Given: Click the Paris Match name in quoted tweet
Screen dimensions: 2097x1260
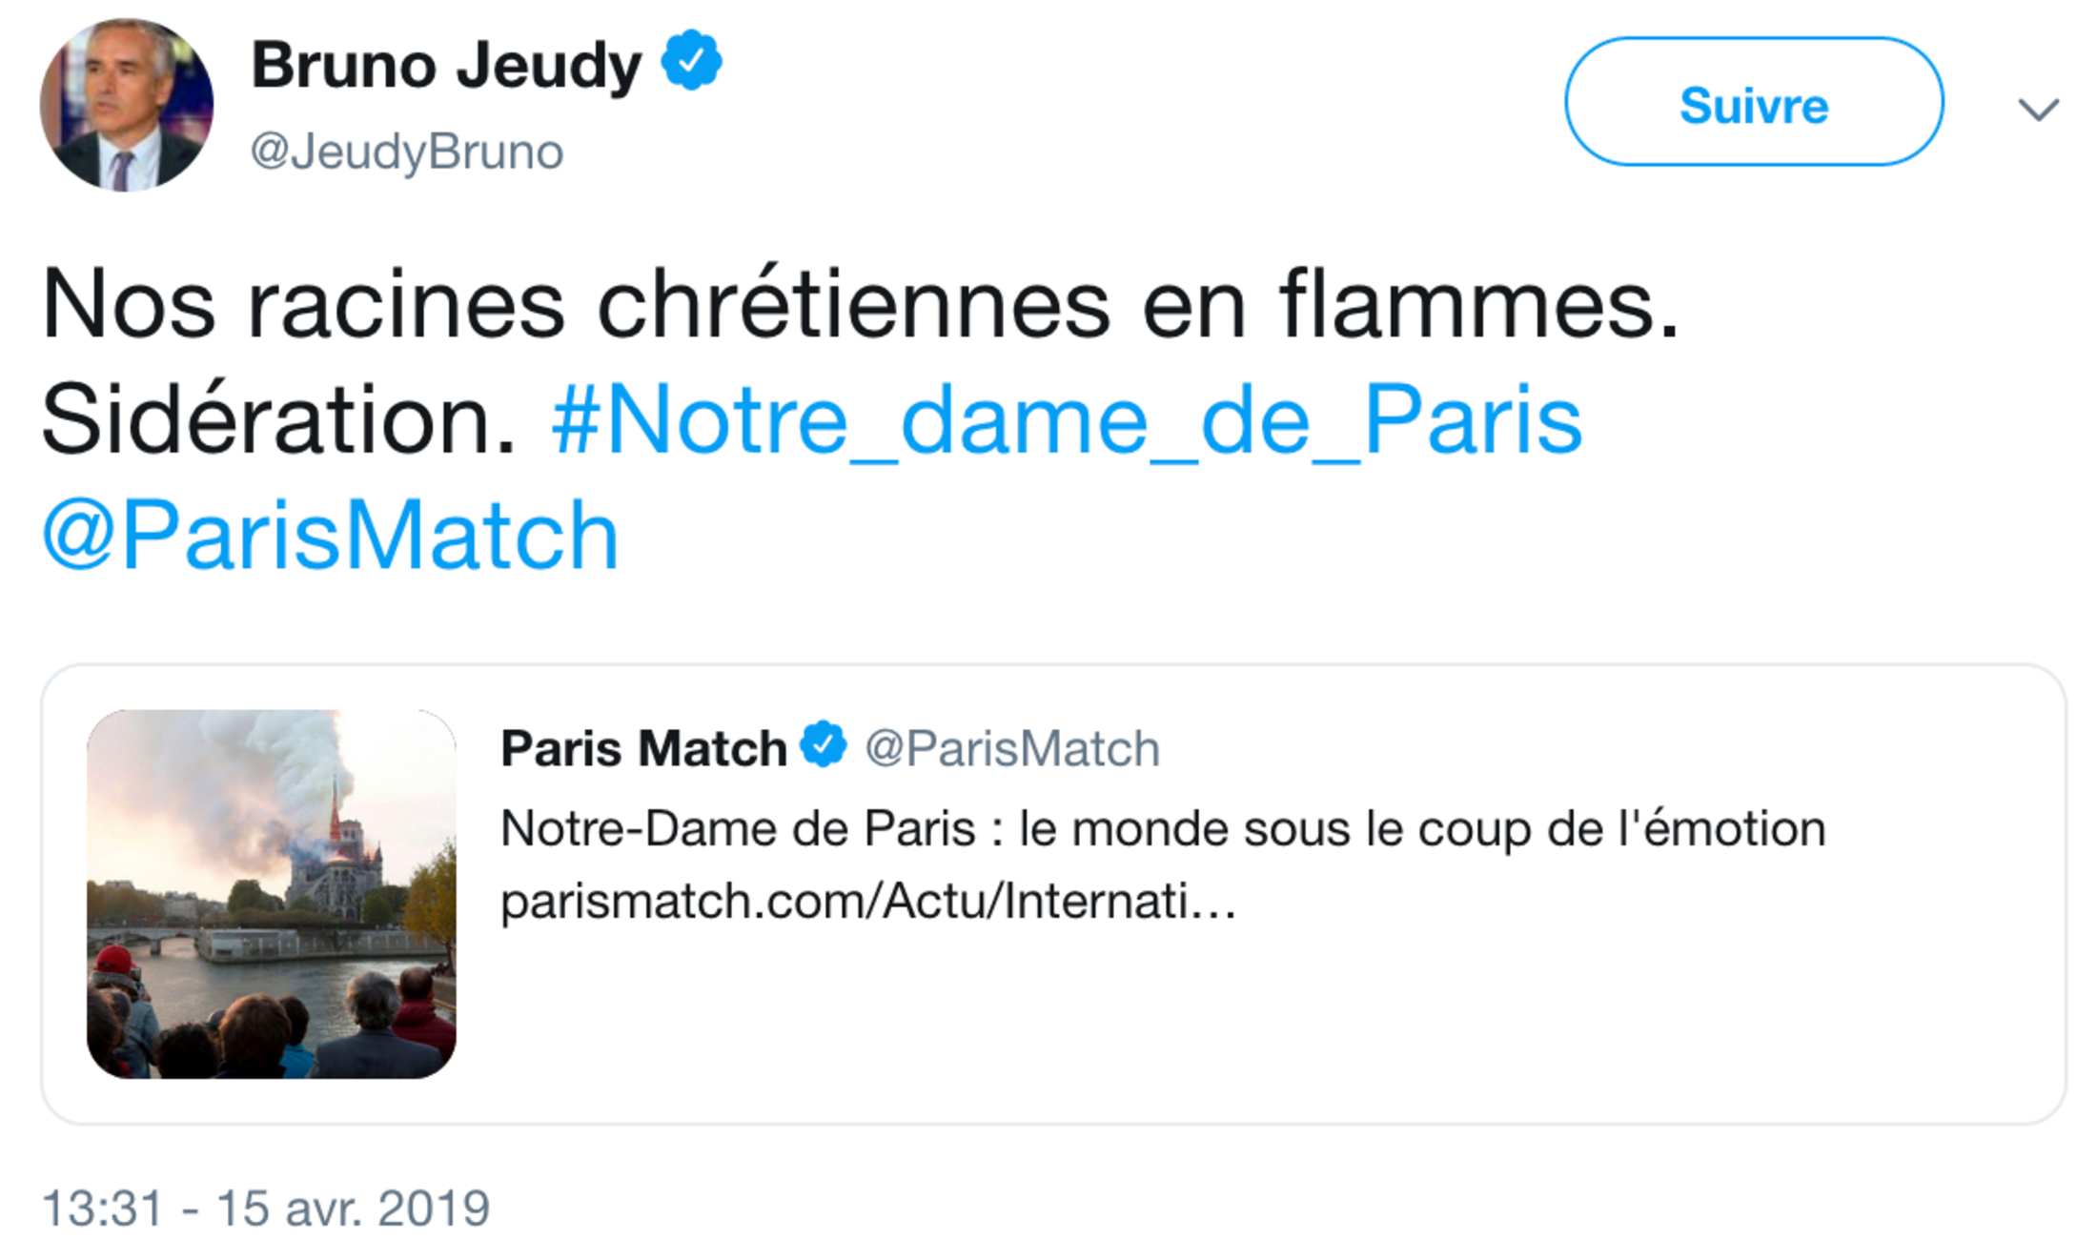Looking at the screenshot, I should pyautogui.click(x=643, y=748).
